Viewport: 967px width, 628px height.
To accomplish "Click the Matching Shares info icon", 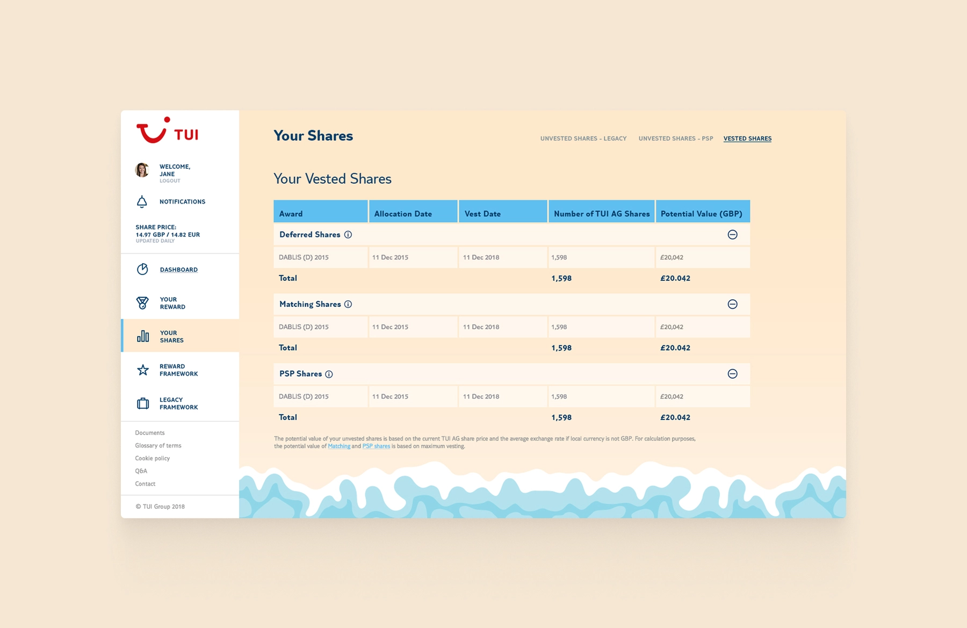I will click(349, 304).
